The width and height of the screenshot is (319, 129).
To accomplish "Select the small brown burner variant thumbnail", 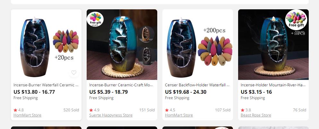I will click(x=146, y=34).
